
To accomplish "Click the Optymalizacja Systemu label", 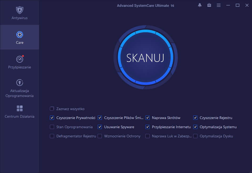I will coord(218,127).
